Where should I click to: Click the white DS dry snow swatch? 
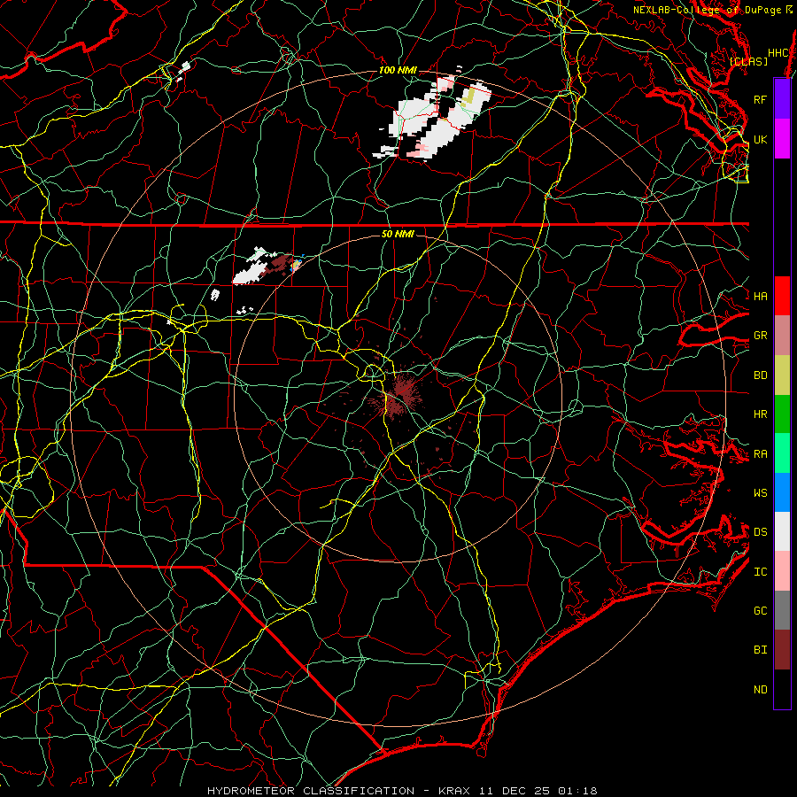(782, 531)
